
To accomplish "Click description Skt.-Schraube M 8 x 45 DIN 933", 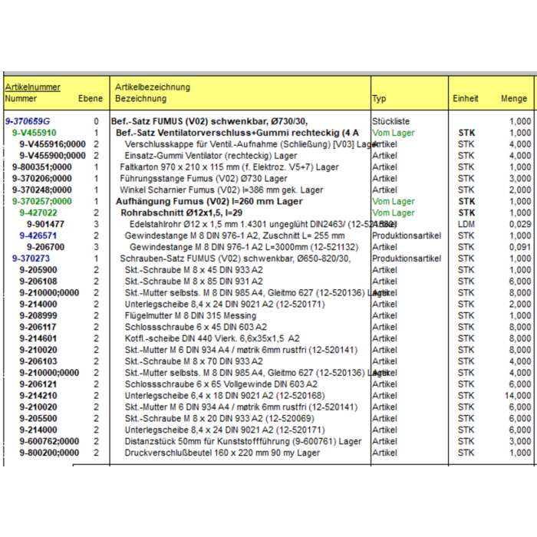I will pyautogui.click(x=193, y=270).
